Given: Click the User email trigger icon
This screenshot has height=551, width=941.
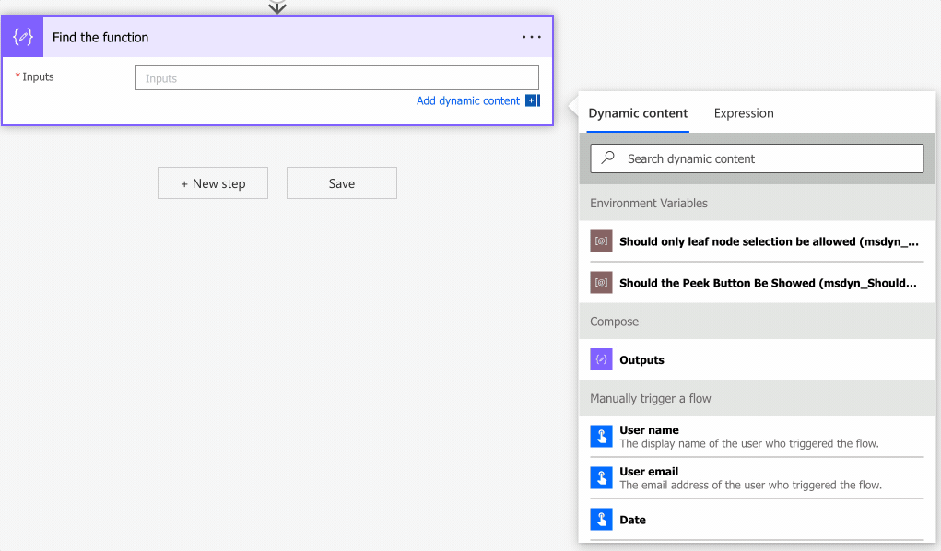Looking at the screenshot, I should pos(601,478).
